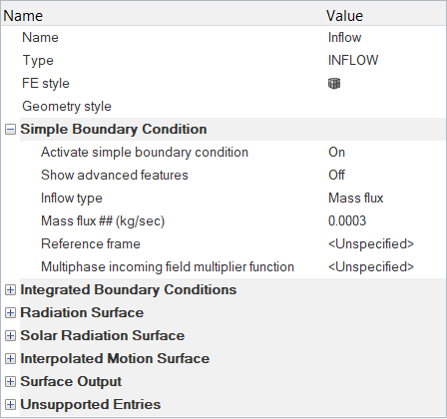Viewport: 447px width, 419px height.
Task: Expand the Solar Radiation Surface group
Action: coord(10,336)
